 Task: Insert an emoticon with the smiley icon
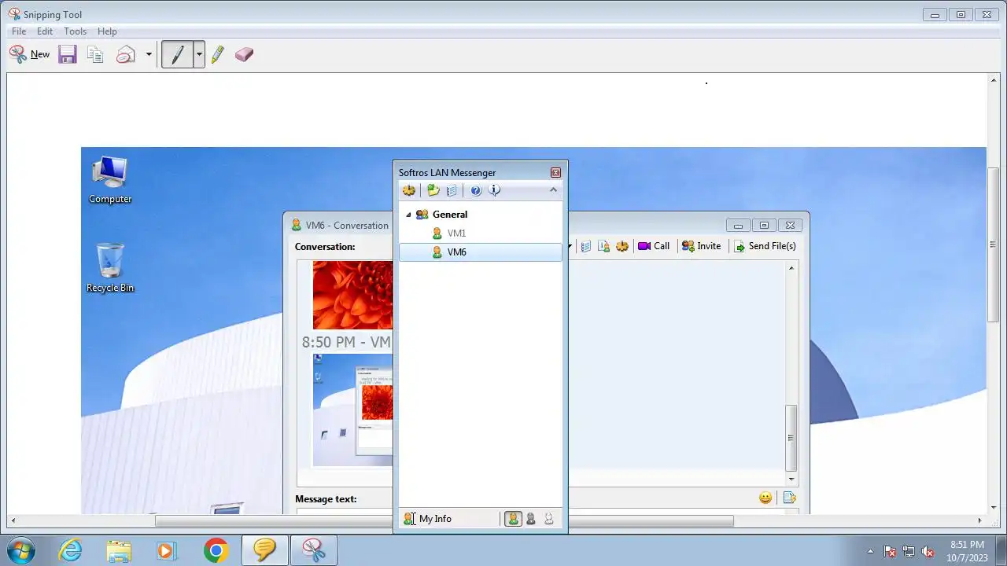[x=765, y=498]
